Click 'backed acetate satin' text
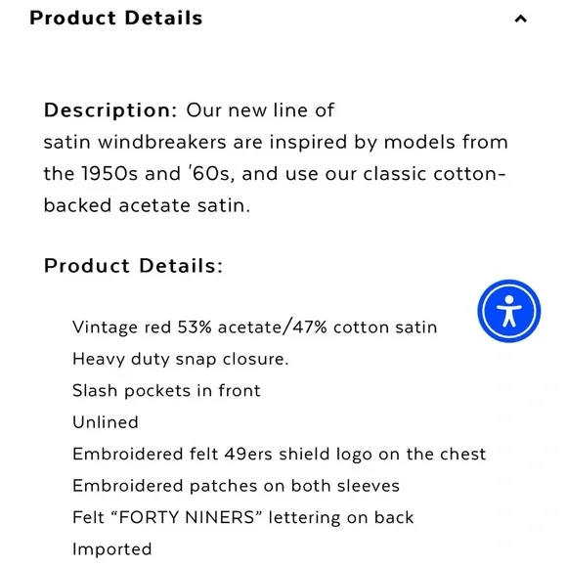The width and height of the screenshot is (567, 567). (x=147, y=205)
